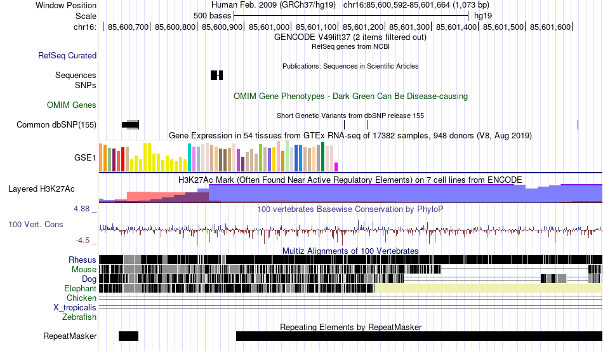Viewport: 603px width, 351px height.
Task: Click the GENCODE V49lift37 track title
Action: point(350,37)
